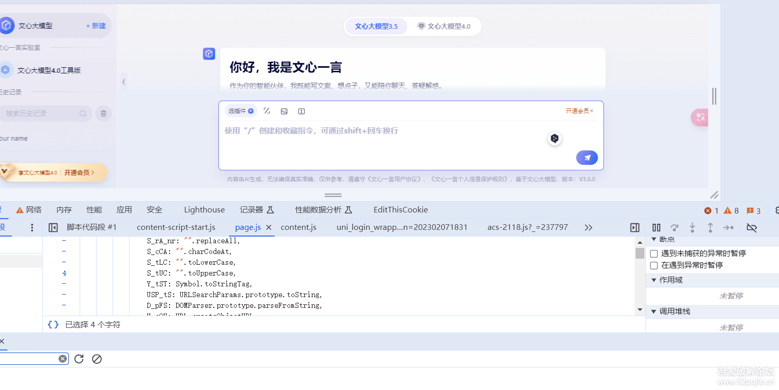Open the 性能 DevTools tab
Image resolution: width=779 pixels, height=390 pixels.
point(94,209)
